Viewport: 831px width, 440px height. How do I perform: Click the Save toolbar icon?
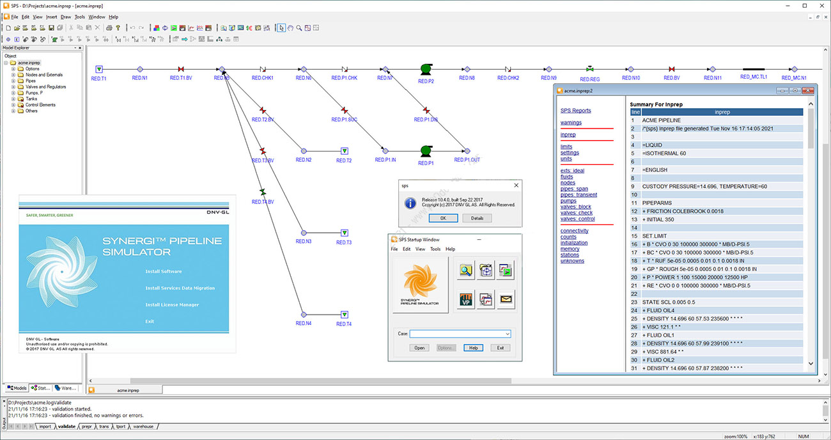point(51,27)
